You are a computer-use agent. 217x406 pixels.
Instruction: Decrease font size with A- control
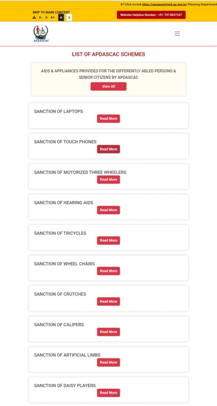(x=40, y=17)
